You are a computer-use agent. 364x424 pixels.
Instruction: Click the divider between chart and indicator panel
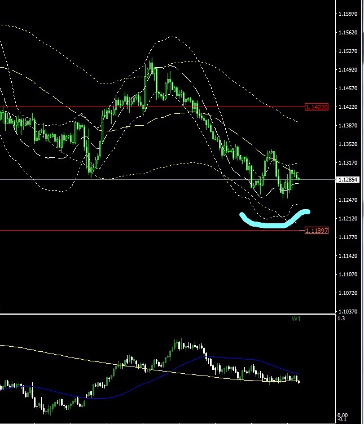(x=169, y=314)
